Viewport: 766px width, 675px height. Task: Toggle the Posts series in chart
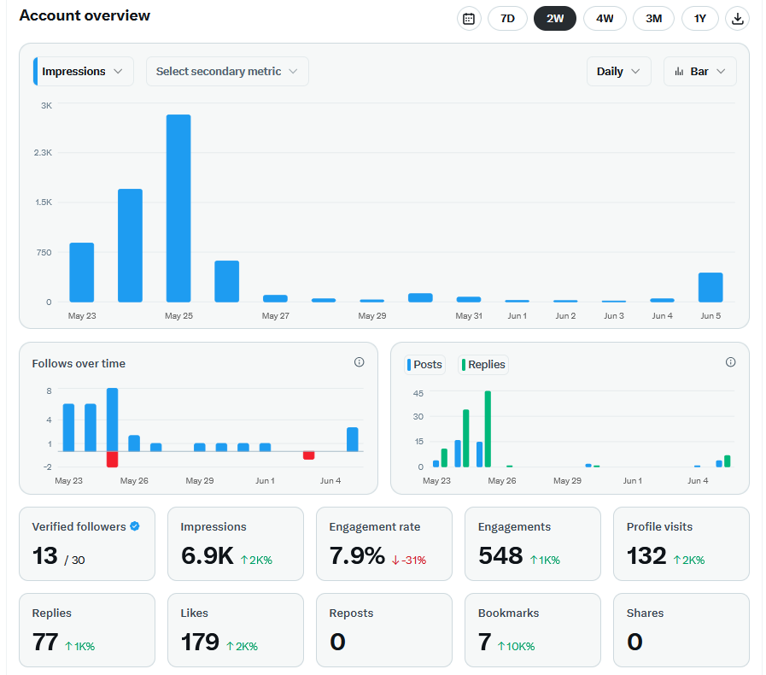tap(425, 365)
